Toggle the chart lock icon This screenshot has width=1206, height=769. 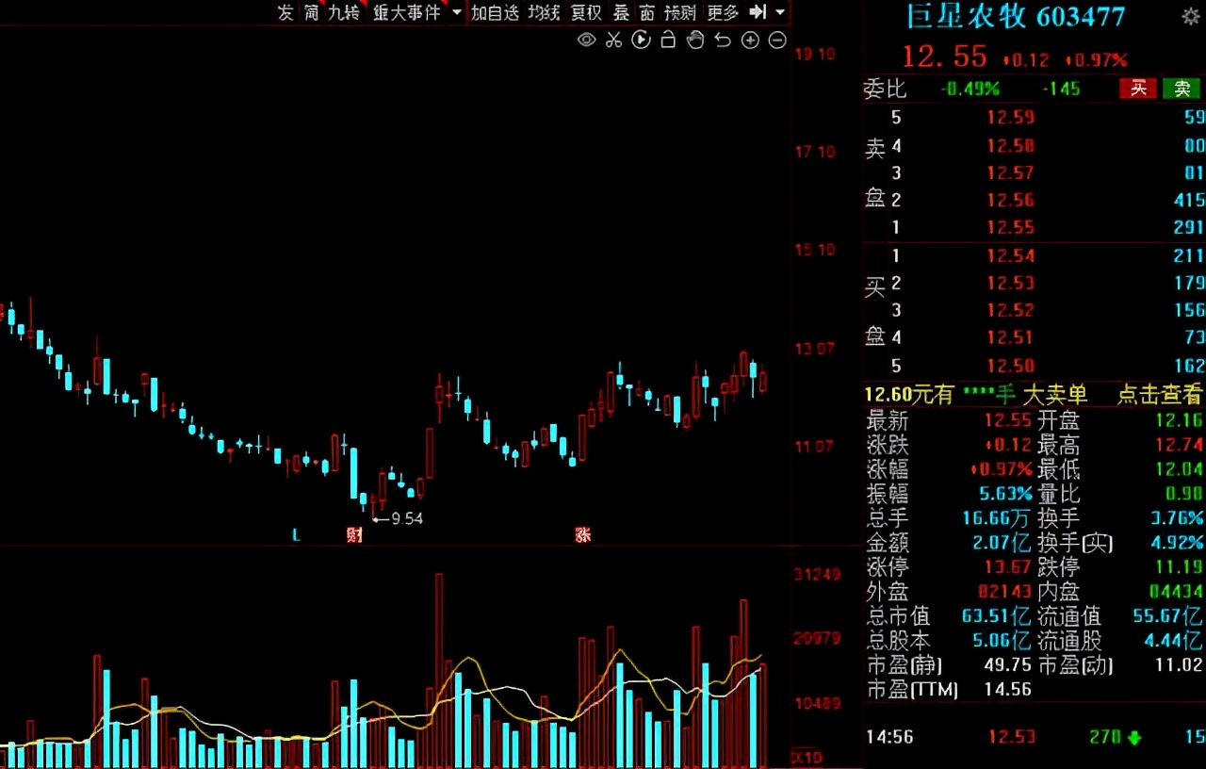click(x=668, y=40)
